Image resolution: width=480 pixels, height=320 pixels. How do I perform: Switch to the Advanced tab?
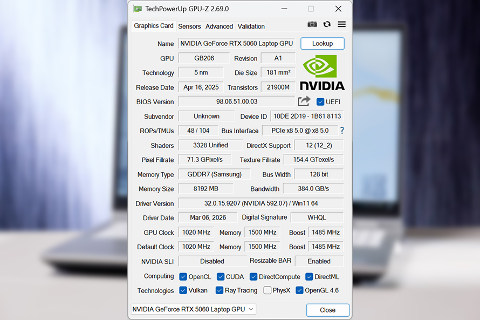(x=219, y=26)
